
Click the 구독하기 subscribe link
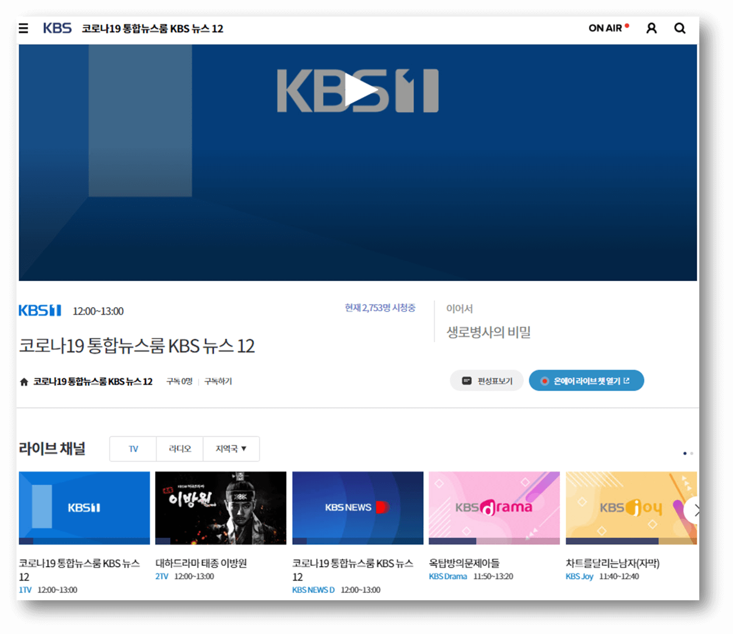pos(218,381)
